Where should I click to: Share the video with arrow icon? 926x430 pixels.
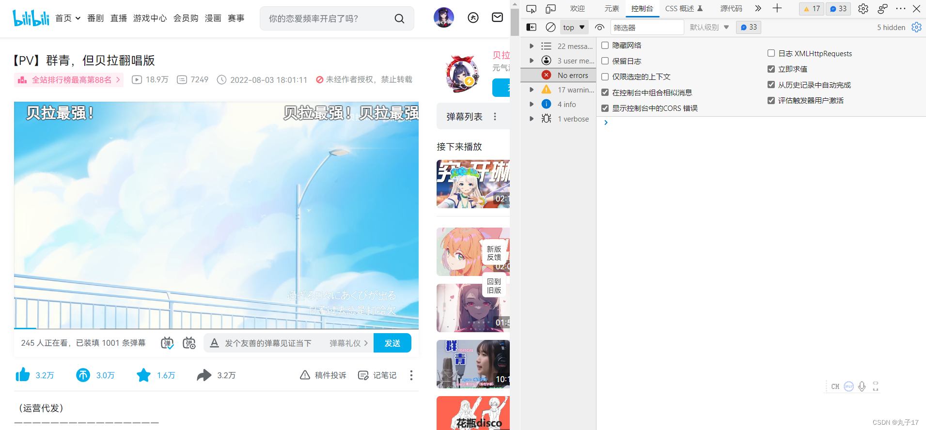[x=204, y=375]
